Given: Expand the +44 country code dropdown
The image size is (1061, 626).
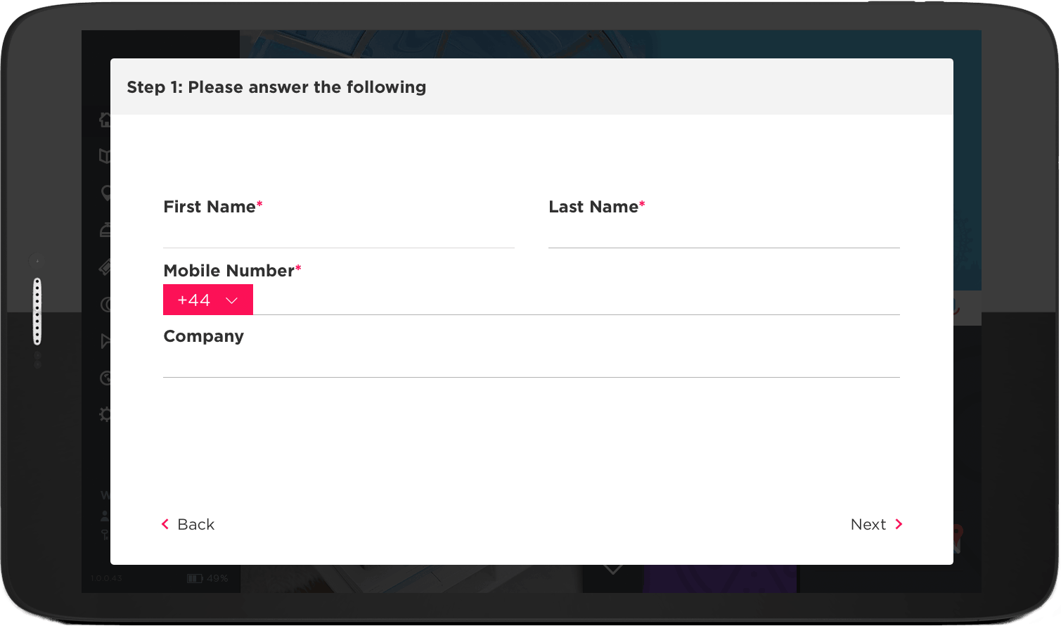Looking at the screenshot, I should 208,300.
